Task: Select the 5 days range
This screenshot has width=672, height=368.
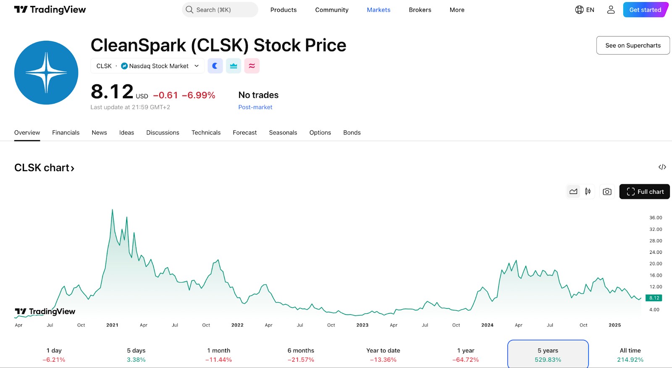Action: tap(136, 355)
